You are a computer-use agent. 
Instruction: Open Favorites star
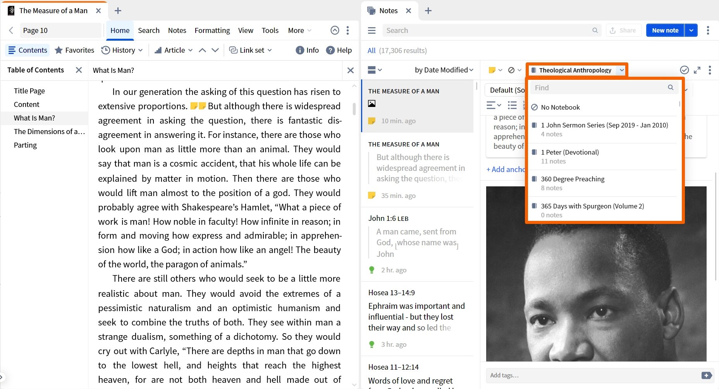point(74,50)
